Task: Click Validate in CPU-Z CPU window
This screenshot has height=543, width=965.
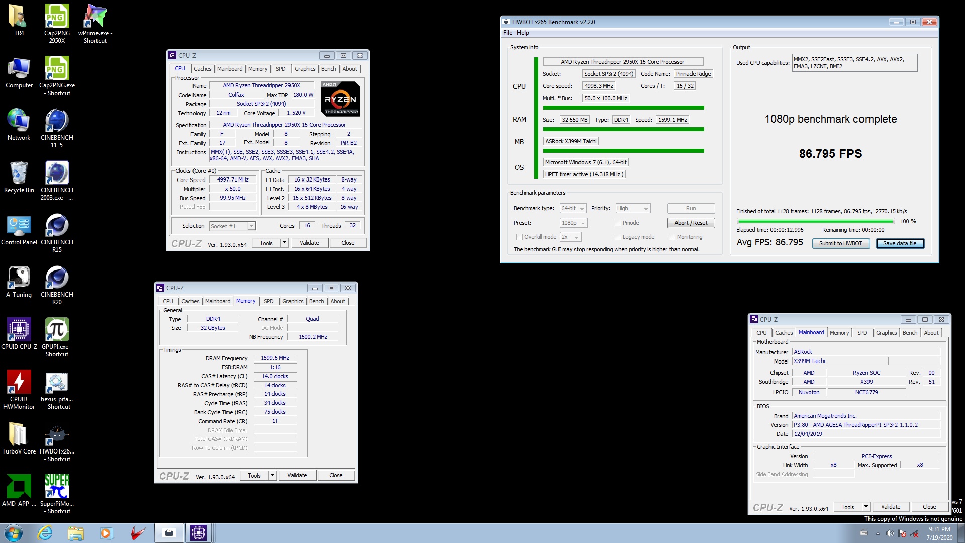Action: [x=309, y=243]
